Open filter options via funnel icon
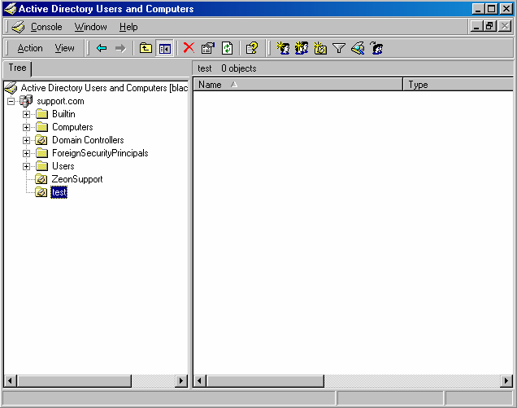Screen dimensions: 517x408 [x=339, y=48]
